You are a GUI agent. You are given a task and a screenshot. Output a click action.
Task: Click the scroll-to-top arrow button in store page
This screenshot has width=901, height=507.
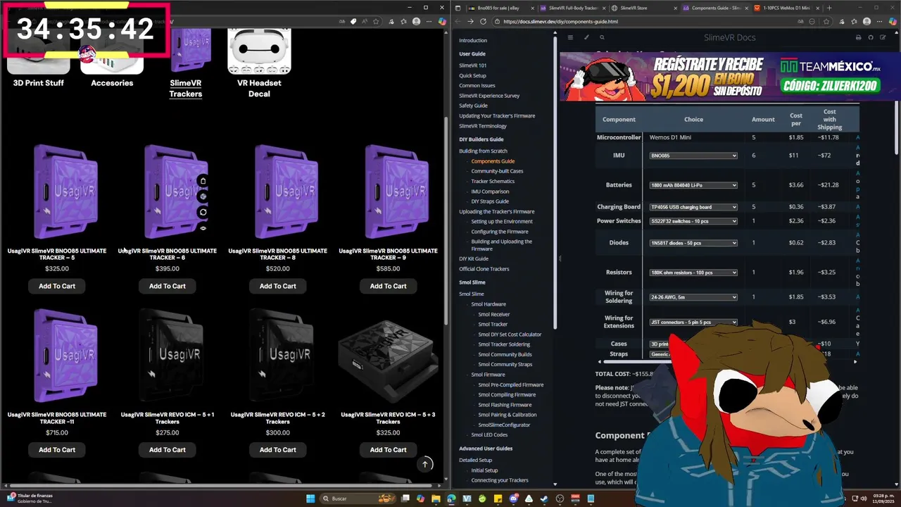click(424, 463)
